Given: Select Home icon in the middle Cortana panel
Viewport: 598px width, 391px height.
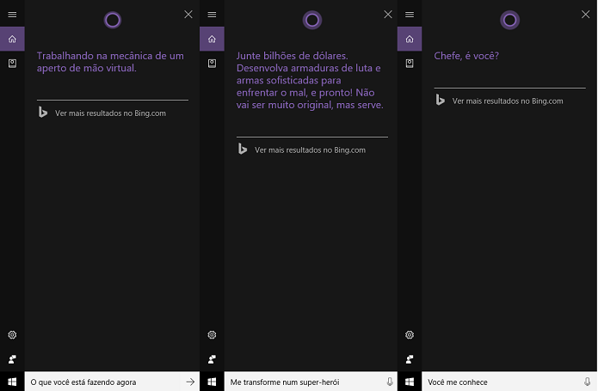Looking at the screenshot, I should 212,39.
